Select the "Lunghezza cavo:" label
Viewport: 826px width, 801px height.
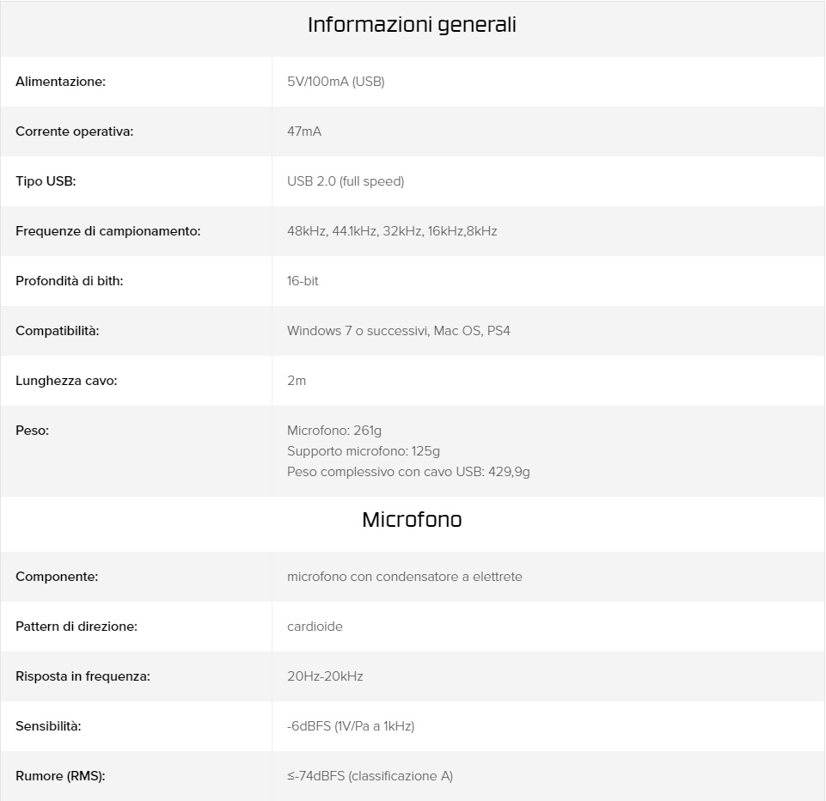click(x=66, y=381)
